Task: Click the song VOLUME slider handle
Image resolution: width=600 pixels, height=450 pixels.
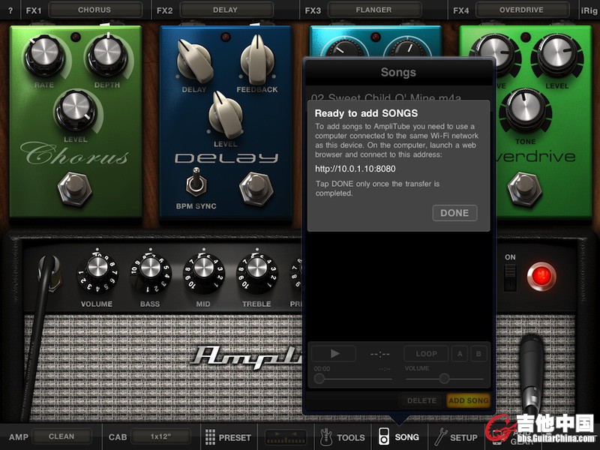Action: click(x=444, y=379)
